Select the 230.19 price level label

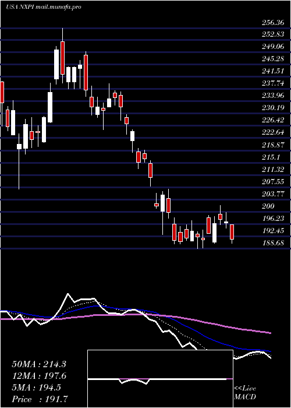[273, 108]
